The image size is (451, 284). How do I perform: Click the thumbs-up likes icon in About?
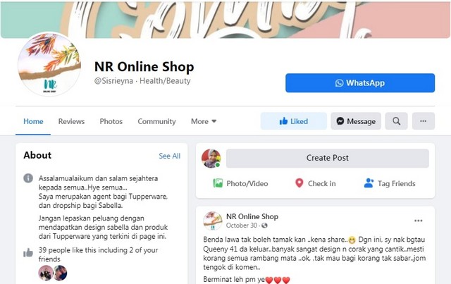(28, 253)
